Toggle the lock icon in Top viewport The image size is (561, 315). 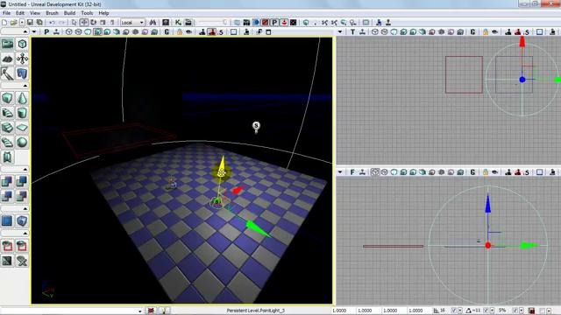click(485, 32)
